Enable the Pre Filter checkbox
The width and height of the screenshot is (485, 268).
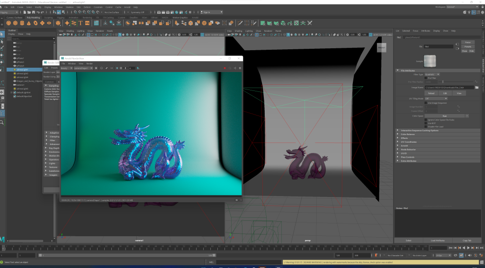426,78
